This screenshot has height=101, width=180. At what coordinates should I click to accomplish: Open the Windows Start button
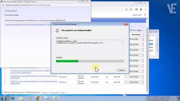click(4, 98)
